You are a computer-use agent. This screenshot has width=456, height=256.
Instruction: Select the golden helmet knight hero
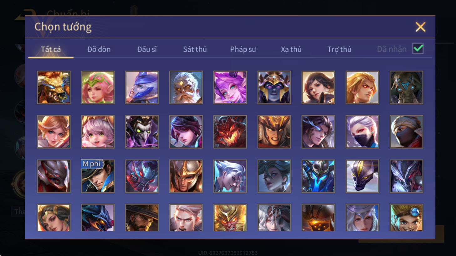point(186,176)
